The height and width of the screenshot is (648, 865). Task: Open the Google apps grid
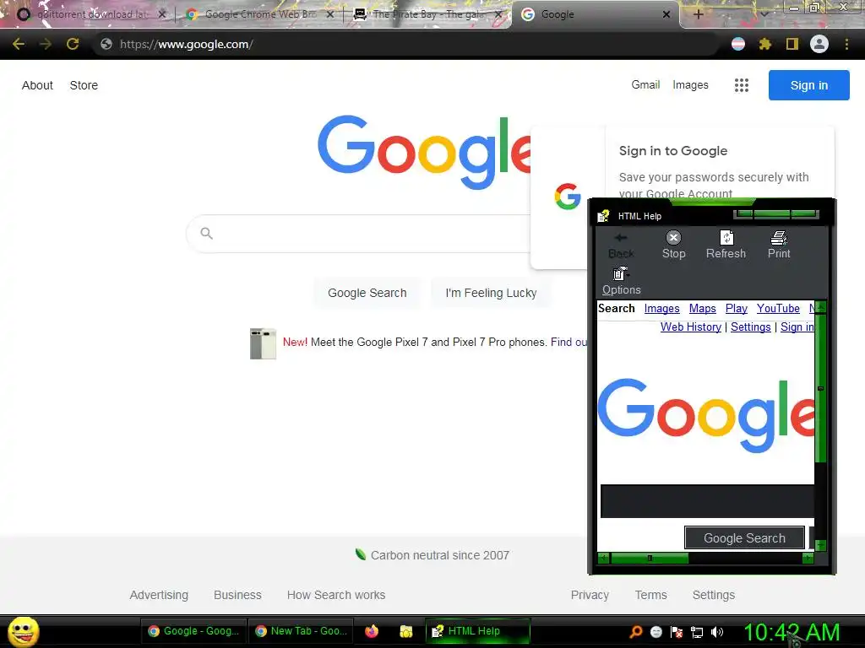pos(742,85)
